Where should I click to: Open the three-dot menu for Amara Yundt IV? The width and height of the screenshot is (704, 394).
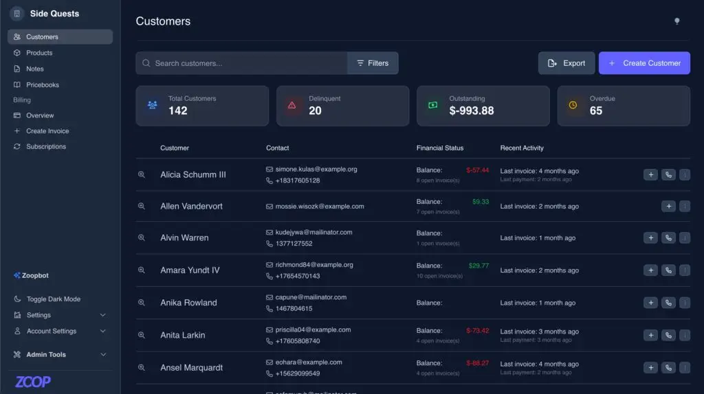coord(684,270)
